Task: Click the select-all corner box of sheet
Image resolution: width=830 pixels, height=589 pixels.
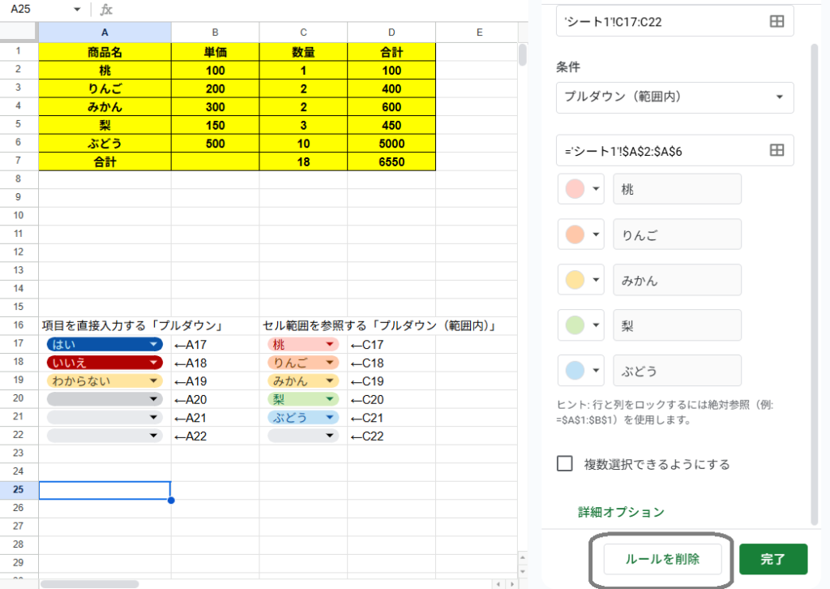Action: [x=19, y=32]
